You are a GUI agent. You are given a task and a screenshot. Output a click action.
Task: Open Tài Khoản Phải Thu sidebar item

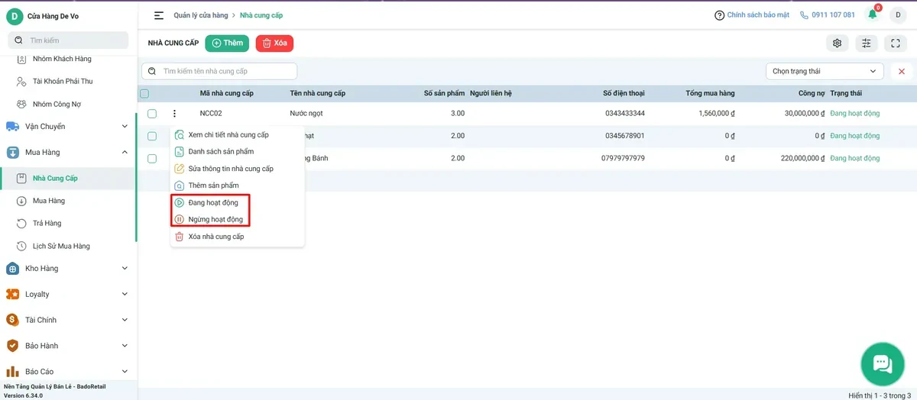63,81
